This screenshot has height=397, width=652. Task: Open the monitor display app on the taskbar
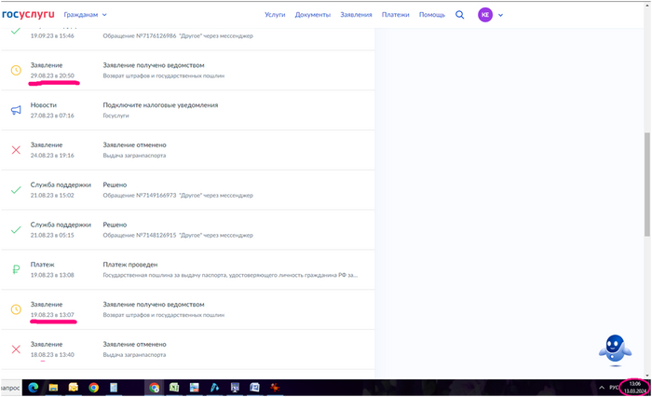click(235, 388)
